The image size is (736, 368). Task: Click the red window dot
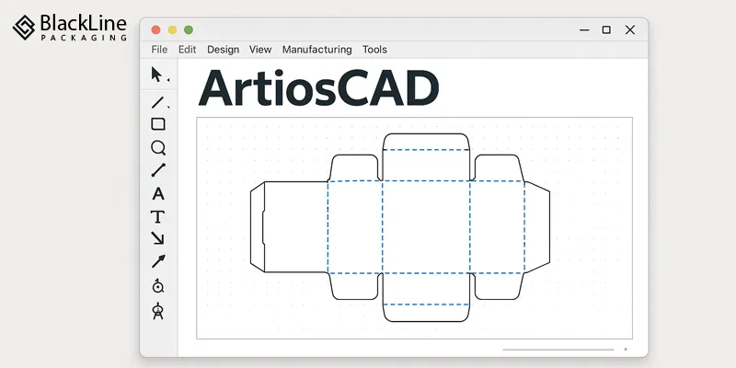(x=155, y=30)
